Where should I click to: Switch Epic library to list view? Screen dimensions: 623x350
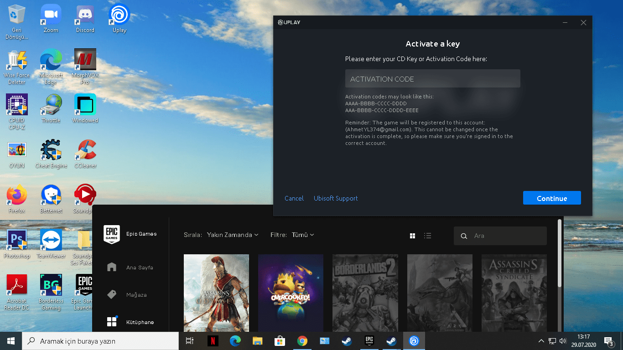pyautogui.click(x=427, y=236)
